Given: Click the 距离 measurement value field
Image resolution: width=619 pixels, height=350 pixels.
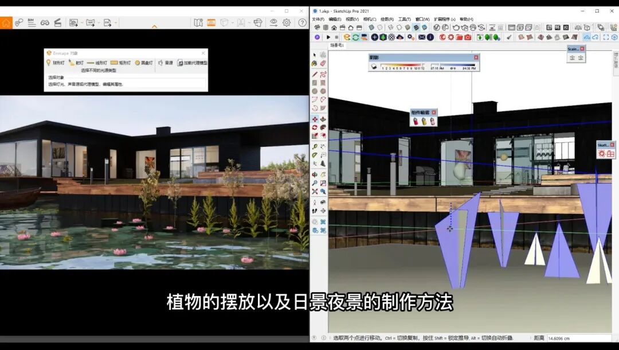Looking at the screenshot, I should coord(579,338).
